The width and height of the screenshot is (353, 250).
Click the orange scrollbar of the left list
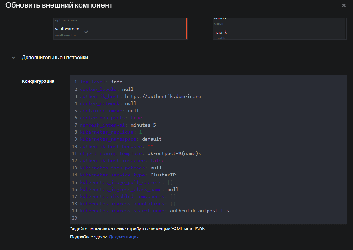coord(186,28)
